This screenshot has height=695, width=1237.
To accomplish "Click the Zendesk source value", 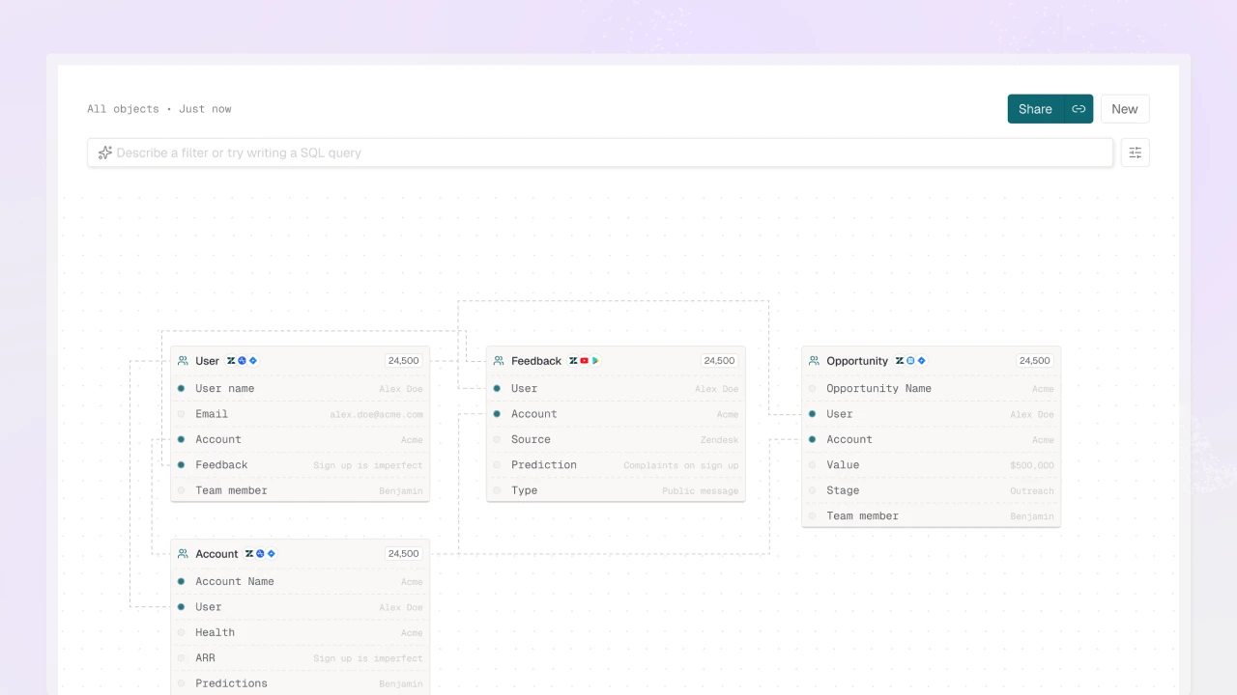I will [x=719, y=440].
